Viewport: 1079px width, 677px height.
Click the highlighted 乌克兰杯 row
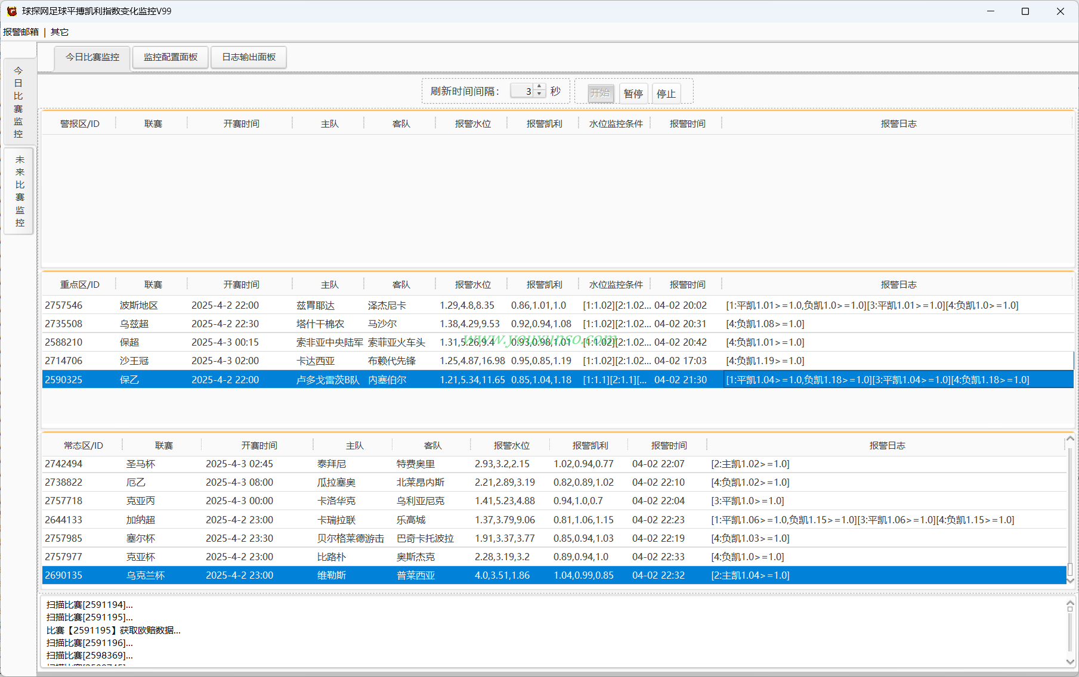(x=554, y=575)
